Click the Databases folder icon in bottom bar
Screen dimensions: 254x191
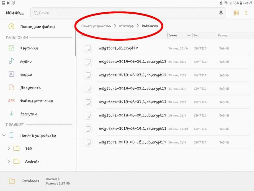(12, 181)
